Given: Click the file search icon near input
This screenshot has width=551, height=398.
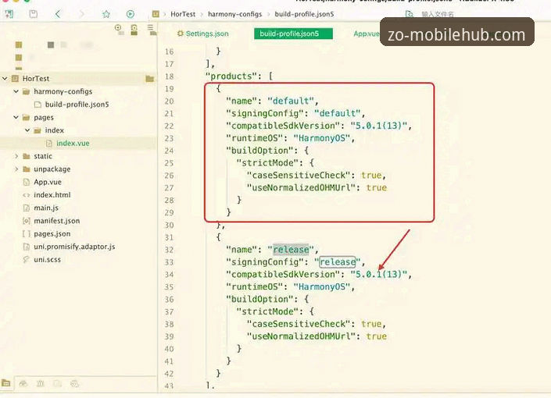Looking at the screenshot, I should click(409, 14).
